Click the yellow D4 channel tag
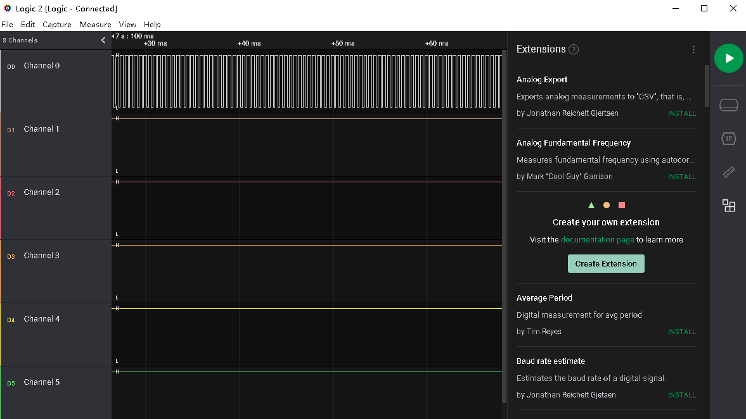This screenshot has height=419, width=746. 11,320
